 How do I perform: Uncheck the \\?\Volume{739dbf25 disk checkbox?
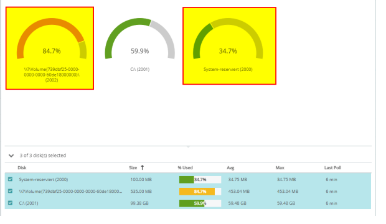coord(10,191)
